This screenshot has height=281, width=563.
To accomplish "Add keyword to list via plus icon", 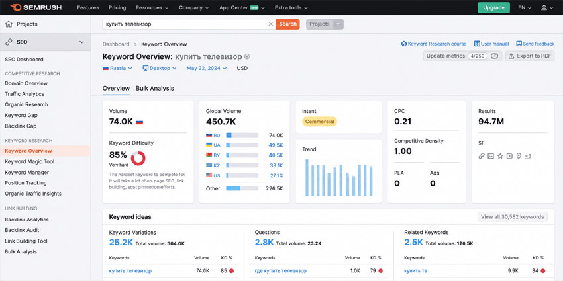I will 246,57.
